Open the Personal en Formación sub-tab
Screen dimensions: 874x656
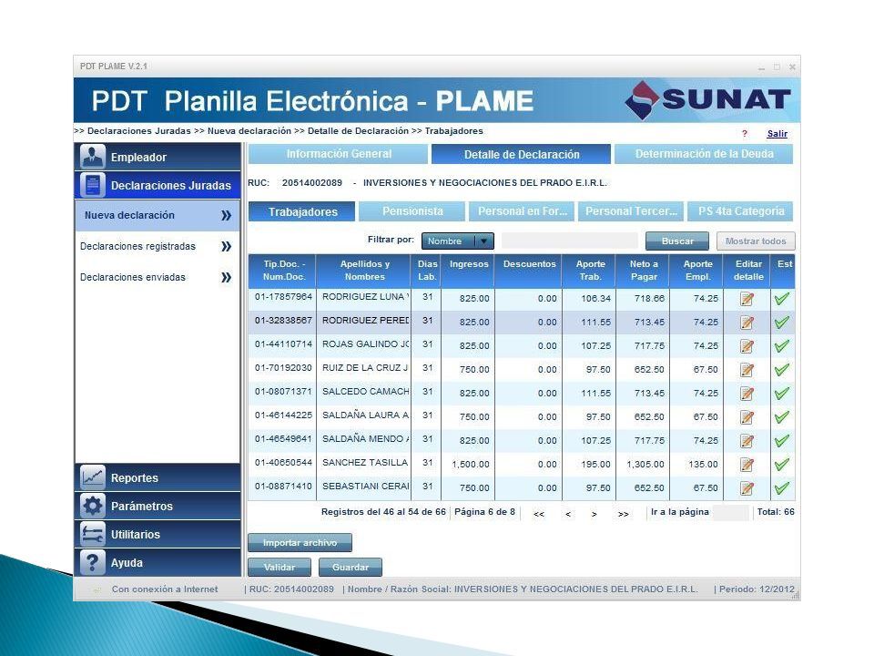click(x=522, y=211)
